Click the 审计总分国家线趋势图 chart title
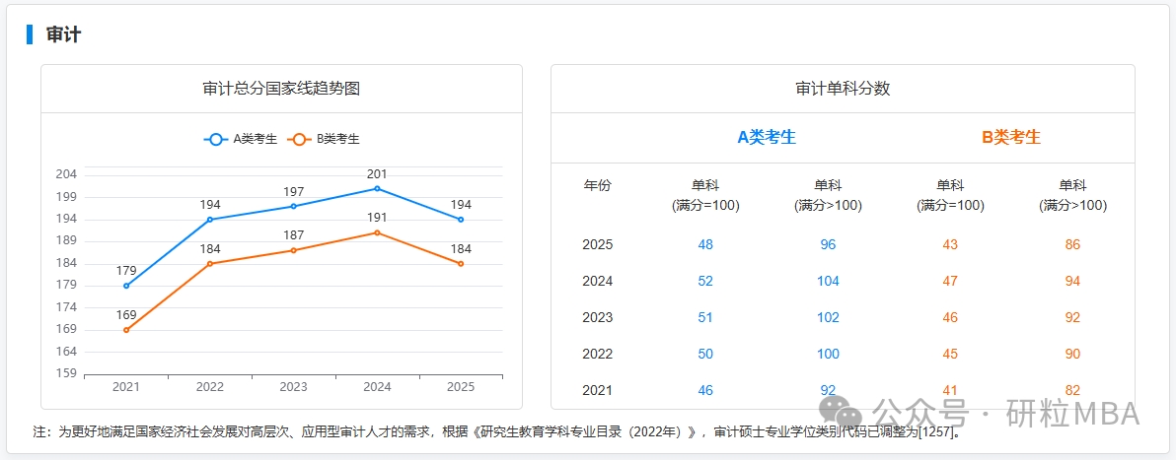Viewport: 1176px width, 460px height. coord(281,89)
